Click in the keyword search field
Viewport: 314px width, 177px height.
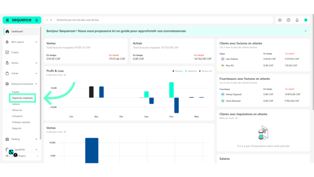[x=164, y=20]
